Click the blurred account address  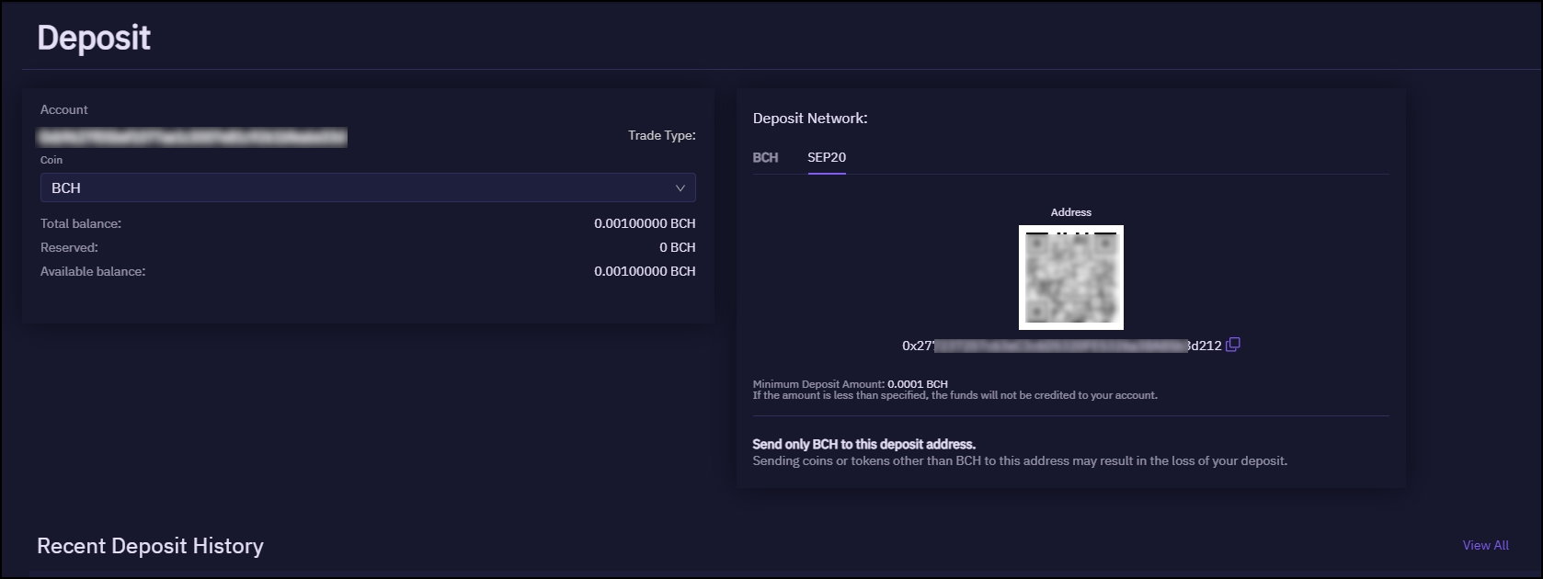[192, 138]
